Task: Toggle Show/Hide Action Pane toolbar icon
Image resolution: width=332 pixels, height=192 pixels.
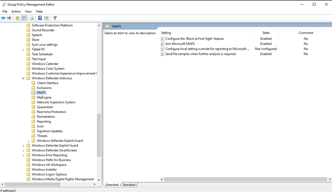Action: point(46,18)
